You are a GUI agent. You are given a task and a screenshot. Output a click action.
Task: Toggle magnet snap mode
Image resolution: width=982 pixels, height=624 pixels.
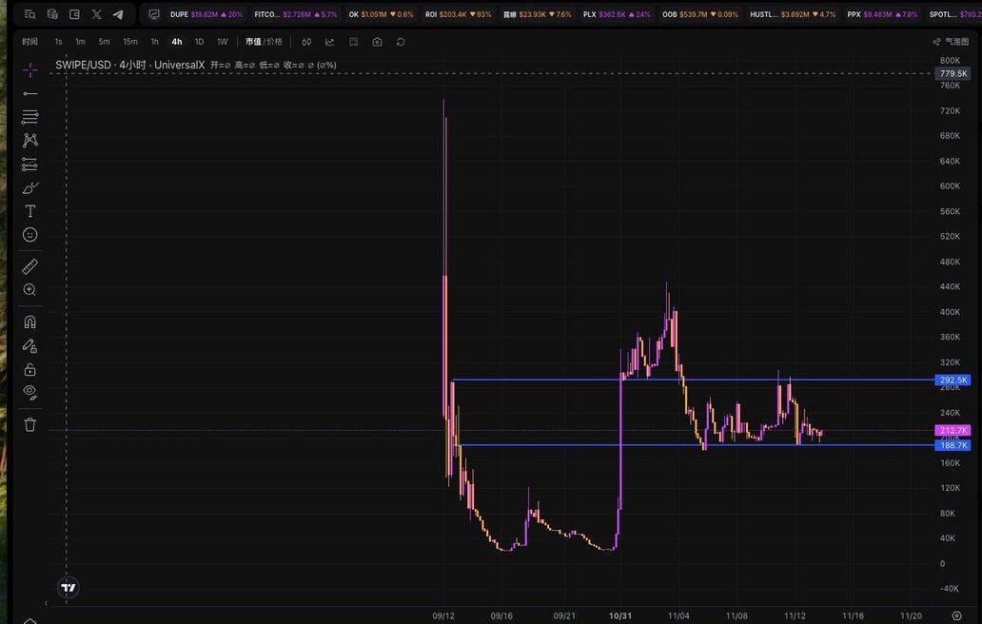pos(30,322)
